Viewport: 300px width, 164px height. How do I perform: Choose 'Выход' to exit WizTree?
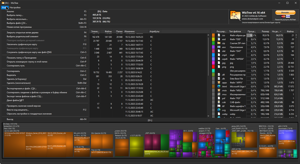tap(45, 119)
